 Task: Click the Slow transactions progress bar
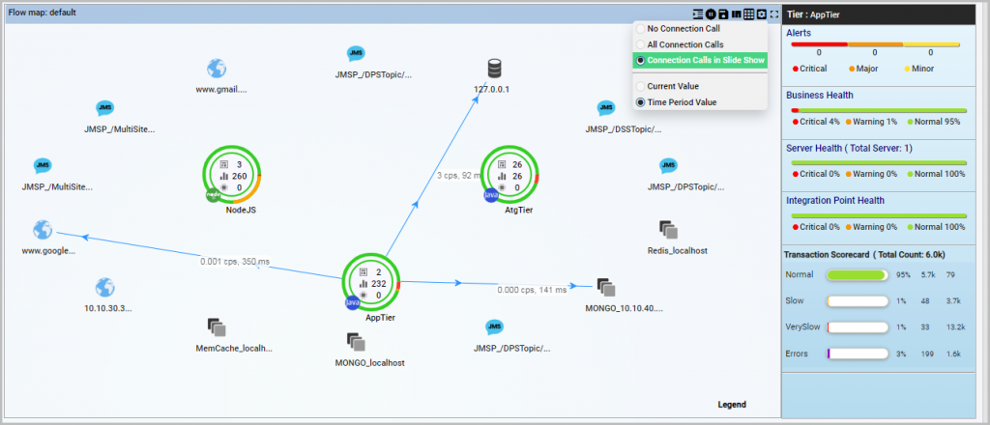[858, 301]
